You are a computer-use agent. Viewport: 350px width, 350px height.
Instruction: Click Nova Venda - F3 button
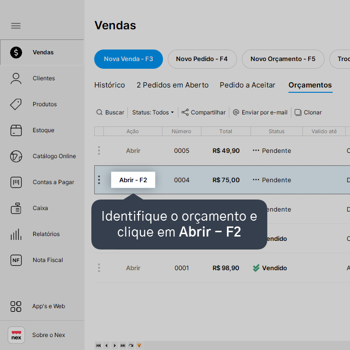pyautogui.click(x=128, y=59)
